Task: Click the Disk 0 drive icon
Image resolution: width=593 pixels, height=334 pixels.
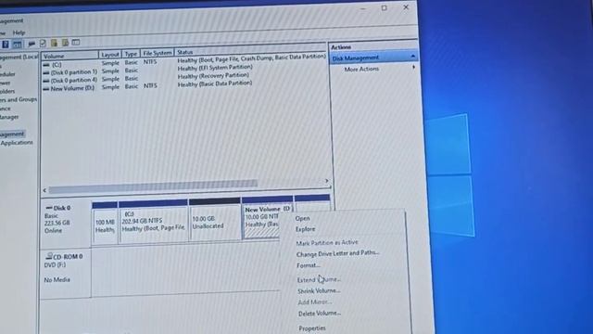Action: [49, 208]
